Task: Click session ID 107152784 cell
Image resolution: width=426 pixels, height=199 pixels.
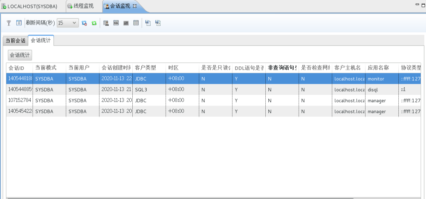Action: tap(20, 100)
